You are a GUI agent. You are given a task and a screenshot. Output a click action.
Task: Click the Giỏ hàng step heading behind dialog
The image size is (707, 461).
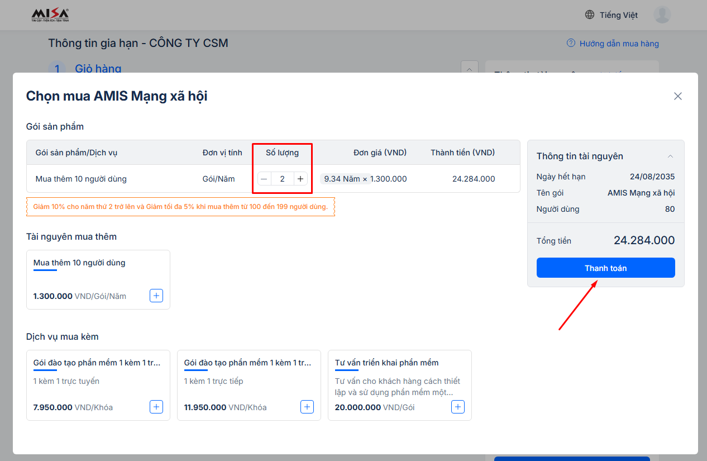pos(98,69)
